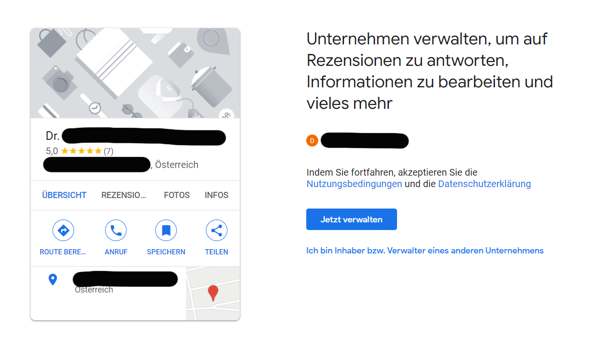This screenshot has height=346, width=591.
Task: Click the bookmark save icon
Action: [166, 231]
